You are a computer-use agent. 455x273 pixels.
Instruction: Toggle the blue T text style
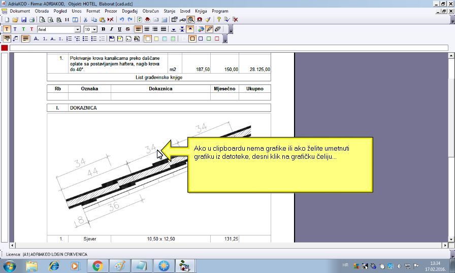(x=15, y=29)
